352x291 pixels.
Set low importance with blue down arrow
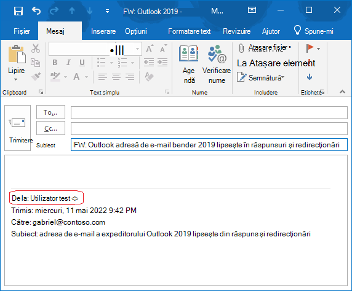pyautogui.click(x=310, y=77)
